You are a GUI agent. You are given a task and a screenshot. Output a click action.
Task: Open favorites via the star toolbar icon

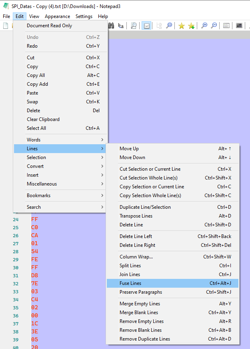(x=182, y=25)
